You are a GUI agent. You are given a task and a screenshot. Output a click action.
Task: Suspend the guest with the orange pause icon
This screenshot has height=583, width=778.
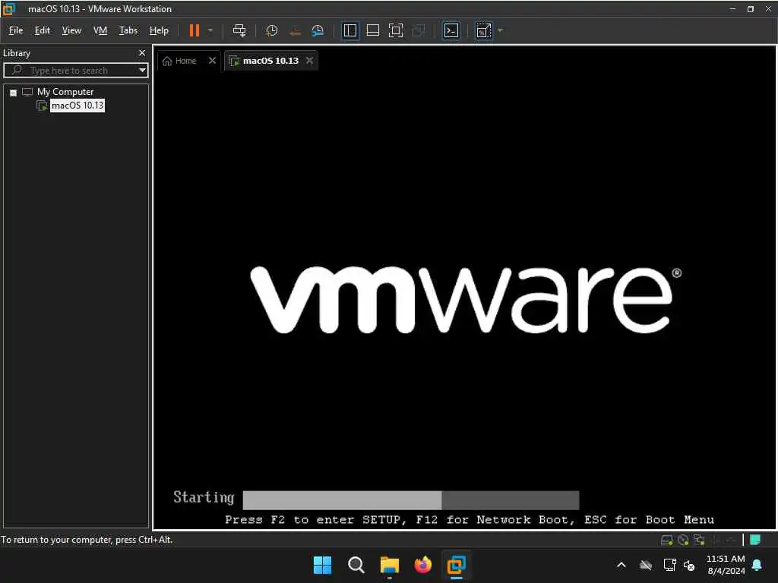point(194,30)
